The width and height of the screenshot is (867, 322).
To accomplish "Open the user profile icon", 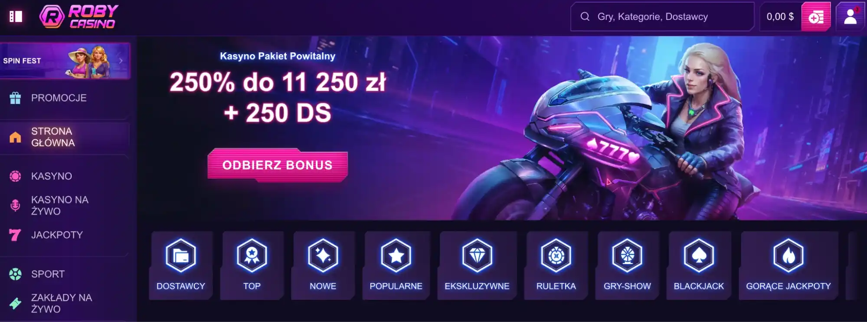I will (850, 17).
